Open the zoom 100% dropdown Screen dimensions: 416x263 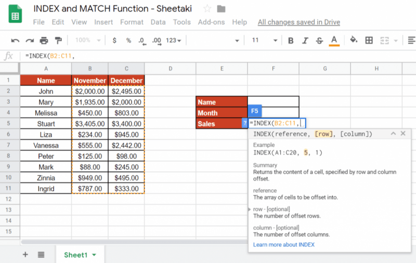point(87,40)
